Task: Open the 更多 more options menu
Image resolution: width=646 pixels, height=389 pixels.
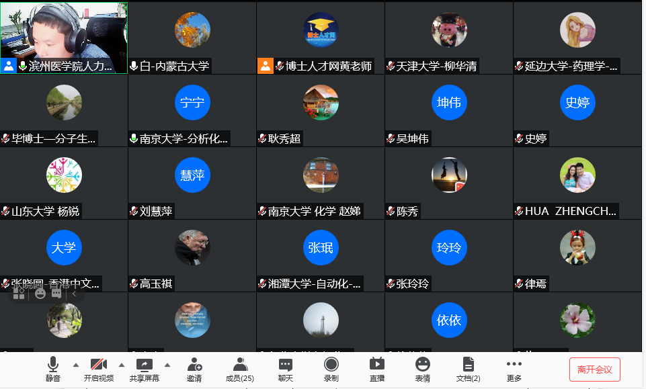Action: 514,370
